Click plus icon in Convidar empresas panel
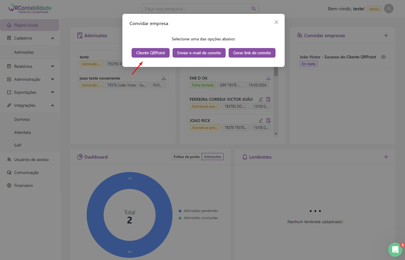This screenshot has width=405, height=260. click(386, 35)
